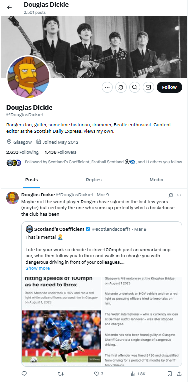This screenshot has width=188, height=382.
Task: Open the 2,633 Following list
Action: (22, 152)
